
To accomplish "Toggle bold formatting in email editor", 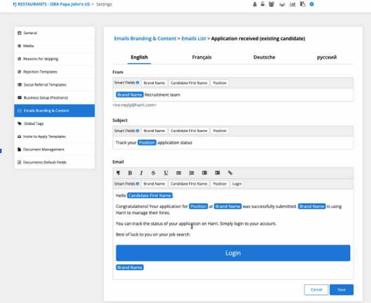I will click(130, 173).
